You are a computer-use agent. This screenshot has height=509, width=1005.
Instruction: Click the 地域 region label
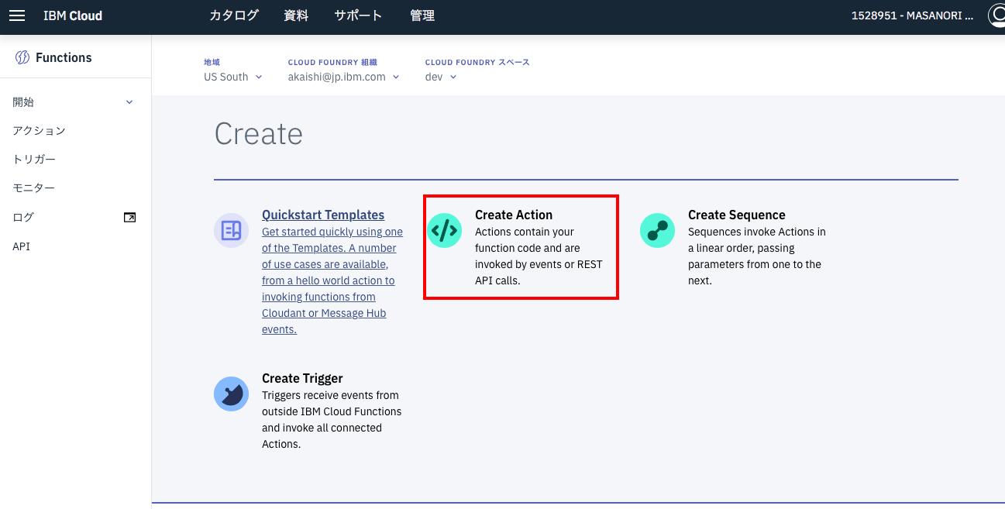point(212,62)
